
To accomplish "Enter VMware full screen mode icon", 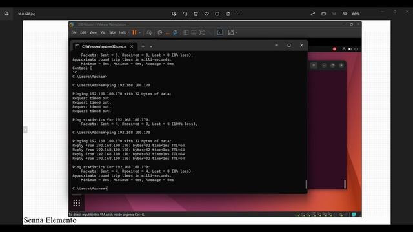I will point(201,32).
